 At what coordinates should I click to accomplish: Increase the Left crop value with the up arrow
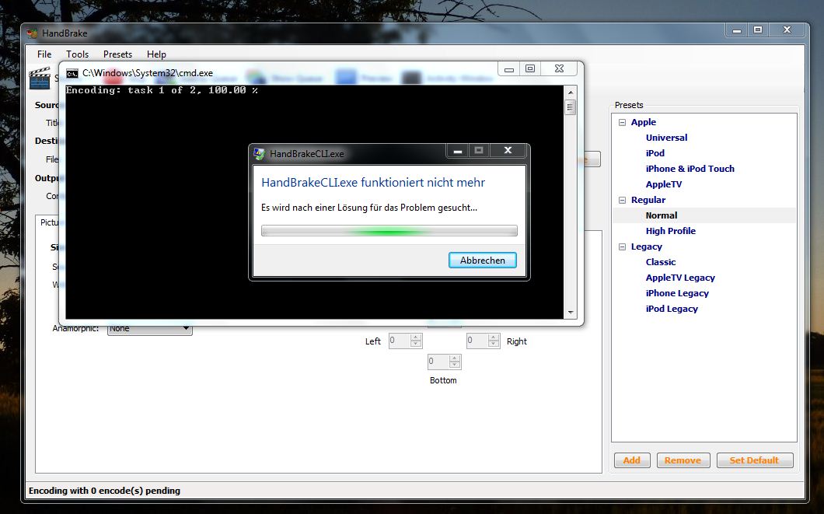point(416,337)
